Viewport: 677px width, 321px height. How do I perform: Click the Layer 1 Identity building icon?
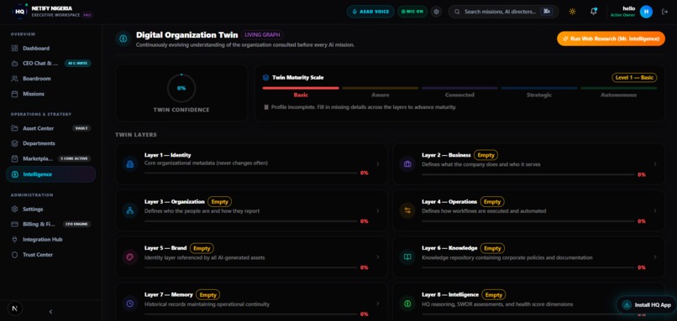[129, 163]
